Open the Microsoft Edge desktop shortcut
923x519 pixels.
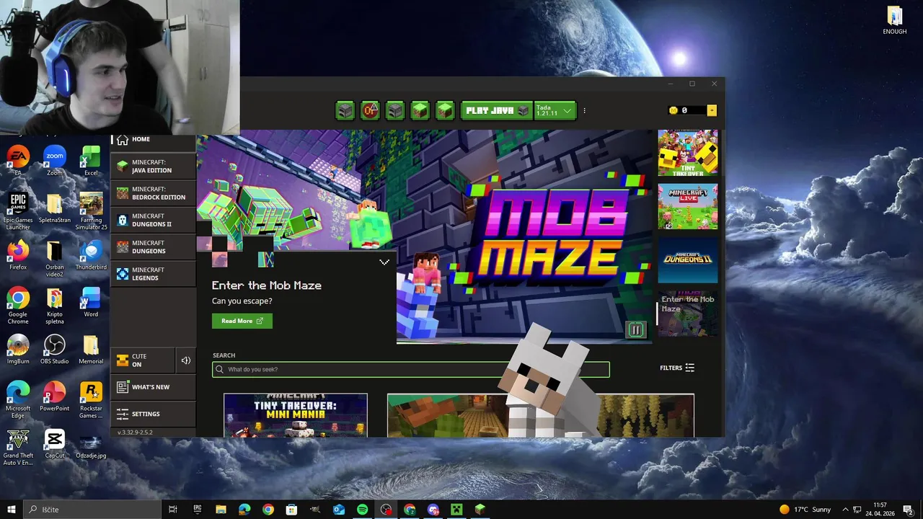(18, 400)
